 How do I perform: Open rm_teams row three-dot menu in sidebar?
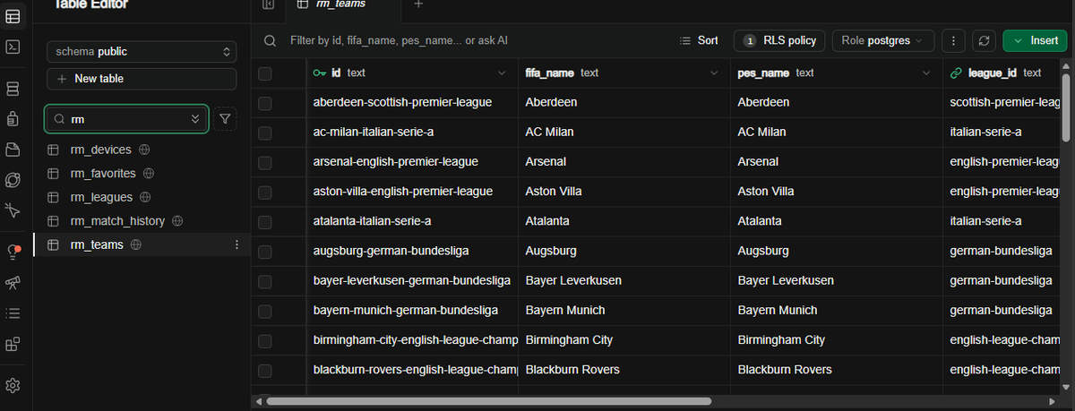(236, 244)
